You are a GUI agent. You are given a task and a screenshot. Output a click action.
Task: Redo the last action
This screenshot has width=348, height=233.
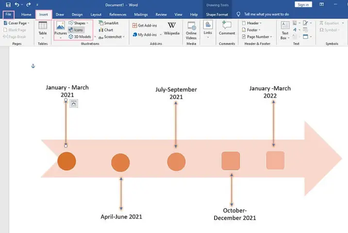pyautogui.click(x=29, y=4)
